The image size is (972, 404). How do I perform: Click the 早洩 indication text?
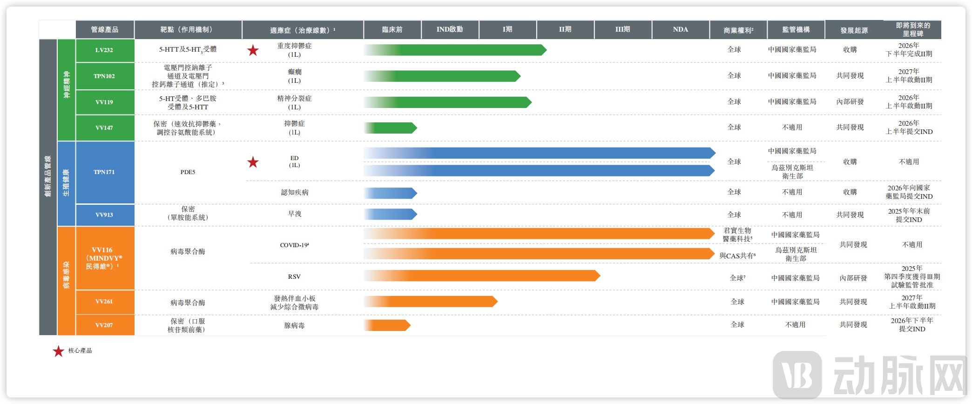294,214
